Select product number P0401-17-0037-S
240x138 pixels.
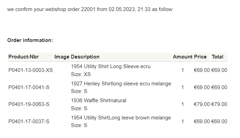click(29, 121)
